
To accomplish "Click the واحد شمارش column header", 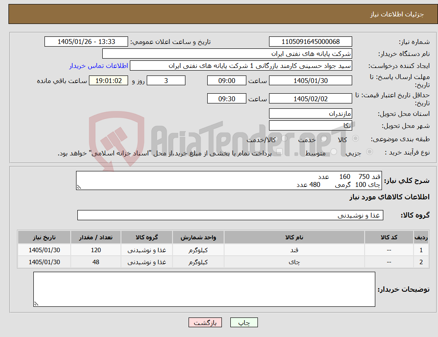I will (198, 238).
